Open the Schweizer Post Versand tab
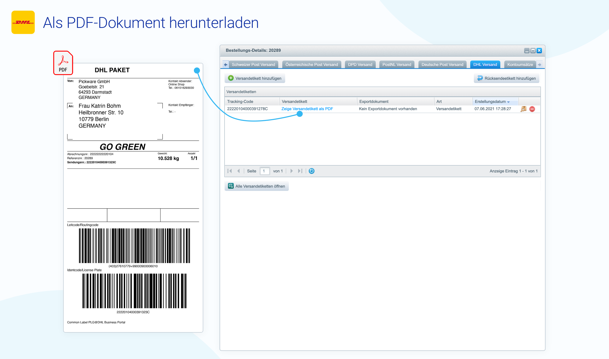Image resolution: width=609 pixels, height=359 pixels. [253, 65]
